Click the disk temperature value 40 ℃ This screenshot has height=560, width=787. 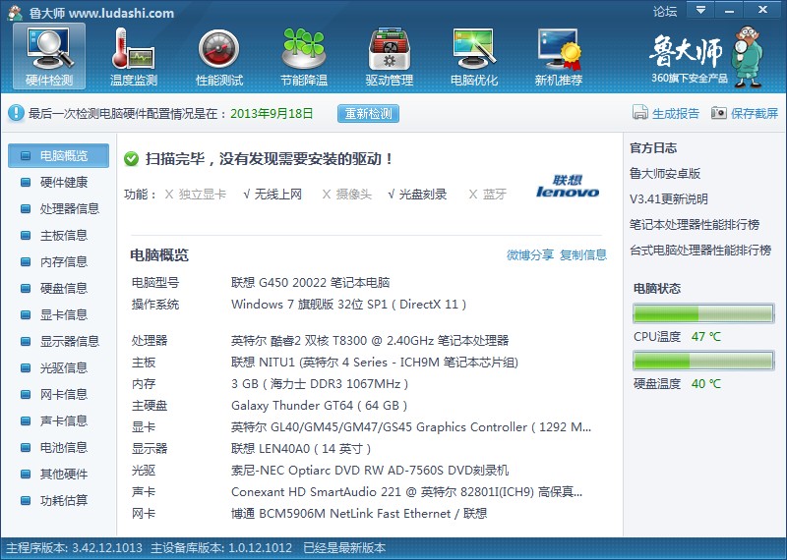point(706,384)
